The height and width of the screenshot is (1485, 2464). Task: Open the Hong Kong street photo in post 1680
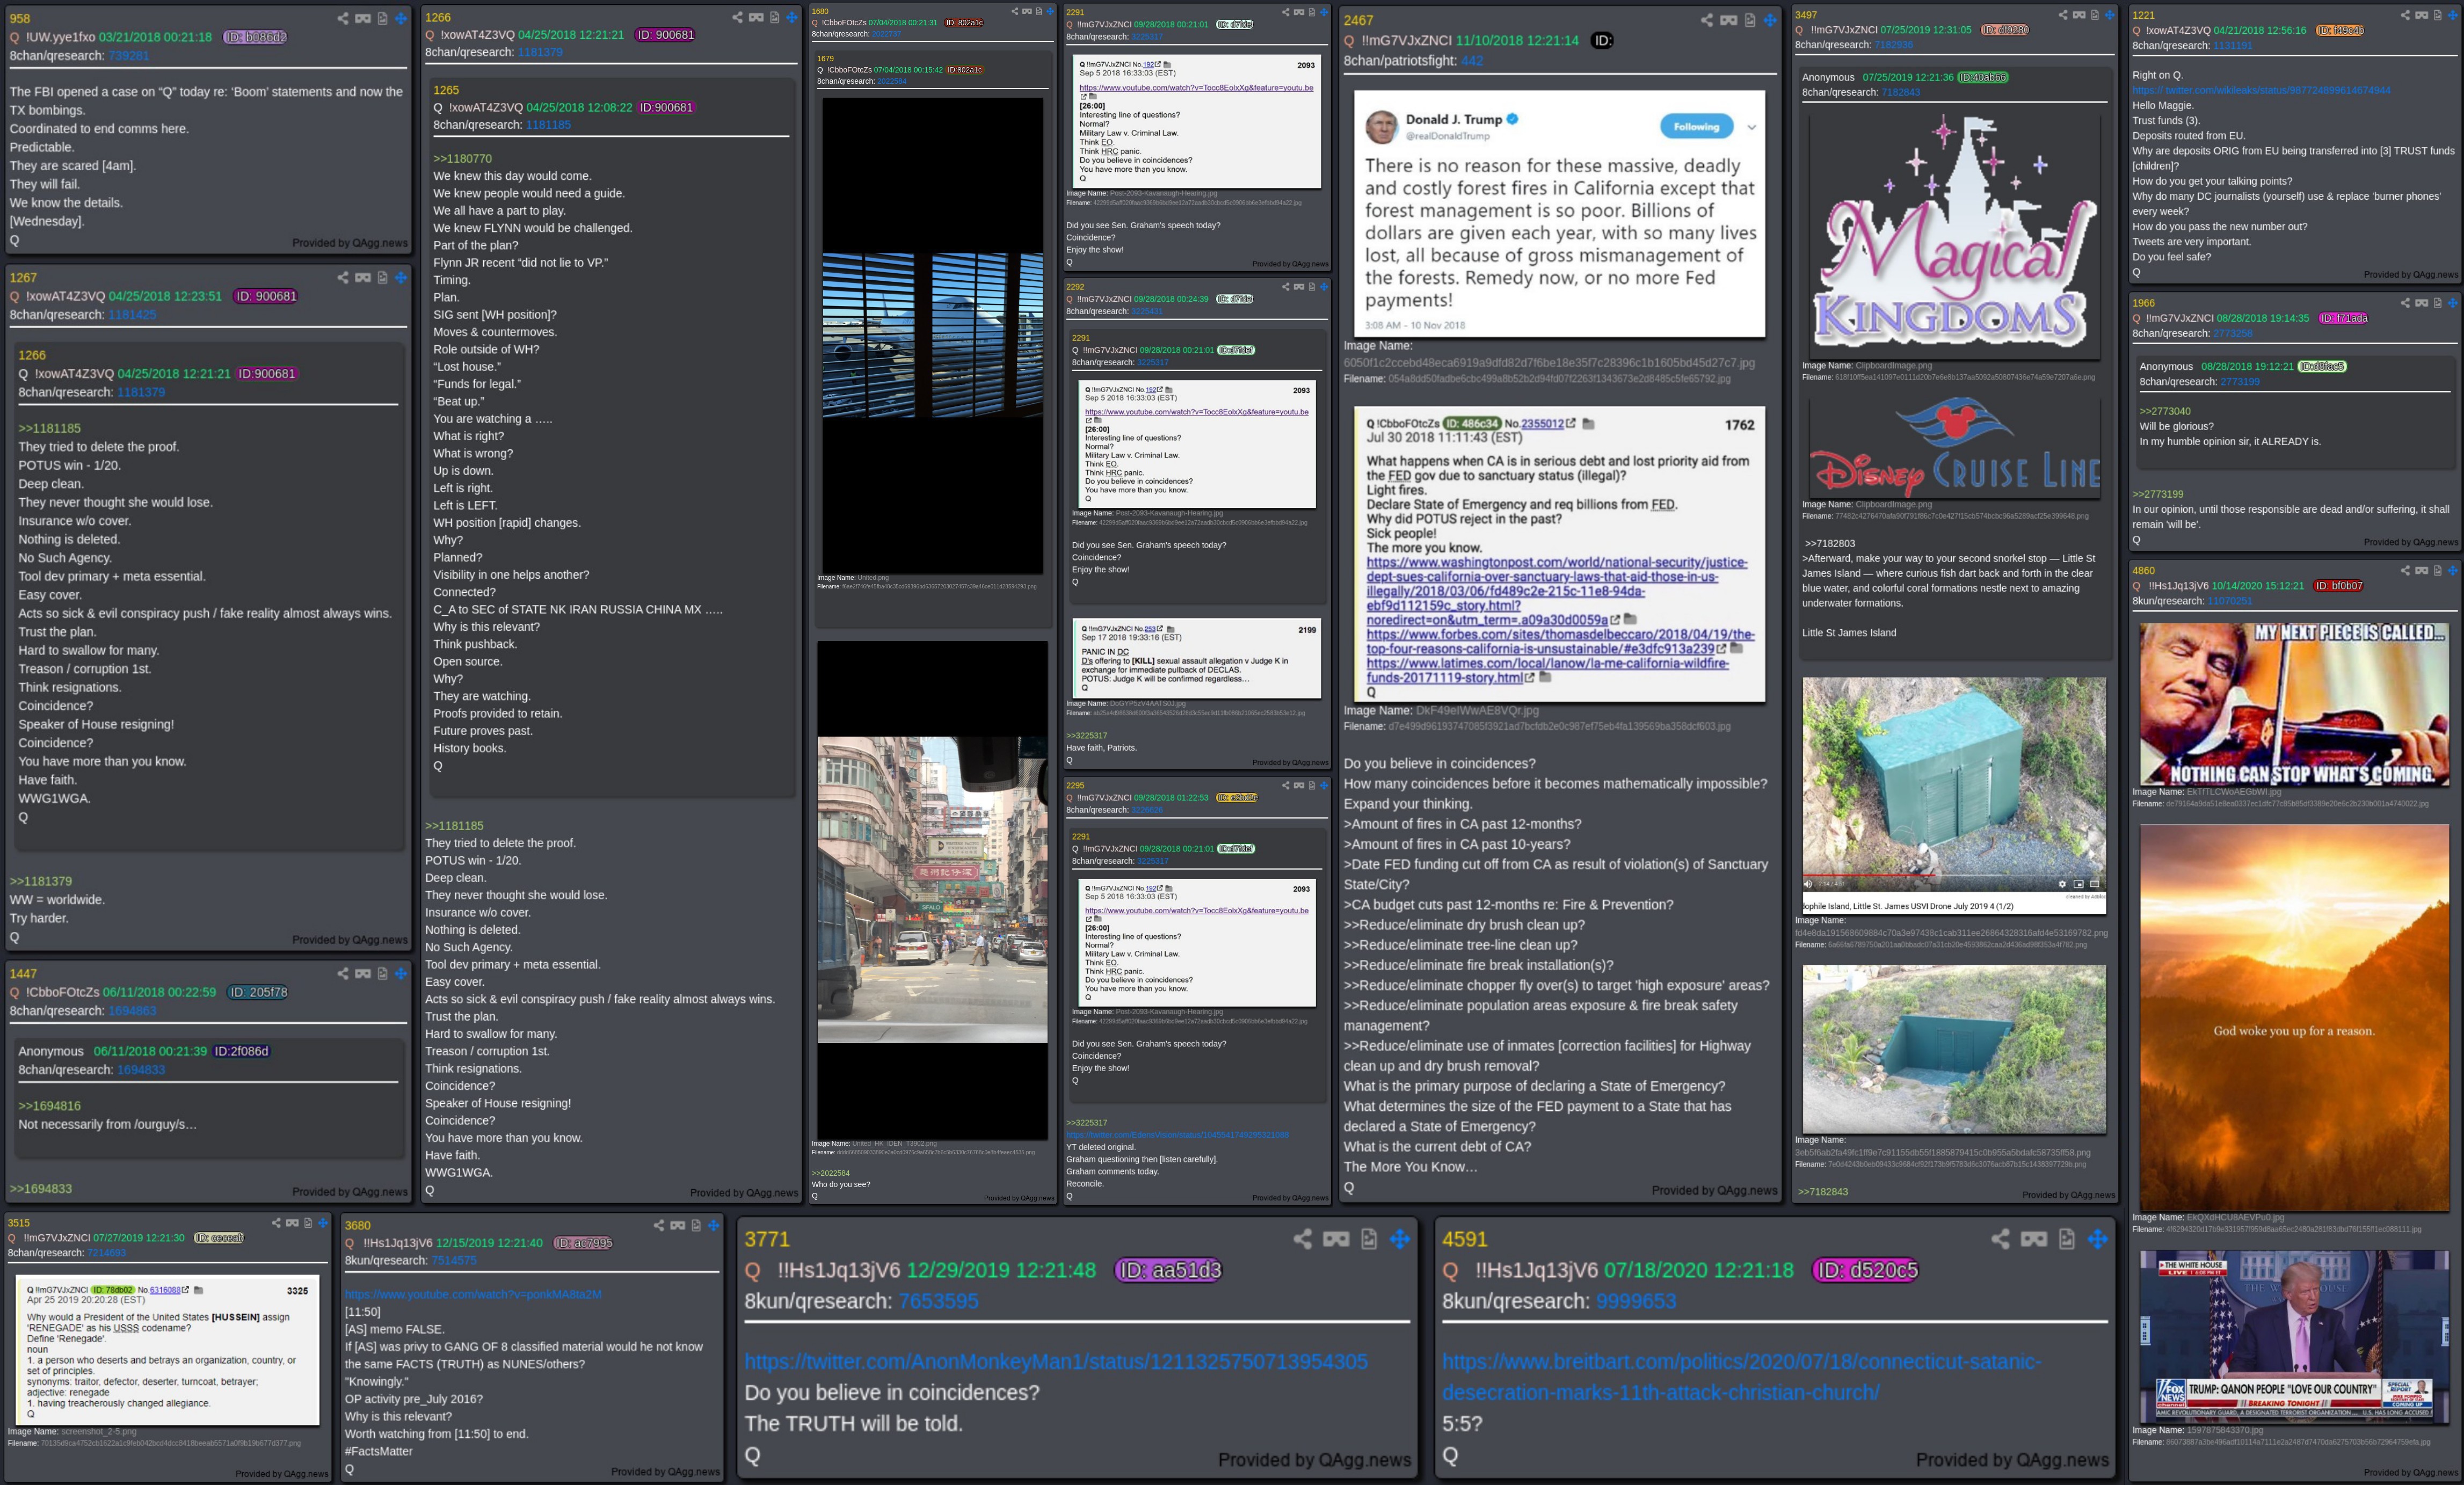tap(932, 890)
